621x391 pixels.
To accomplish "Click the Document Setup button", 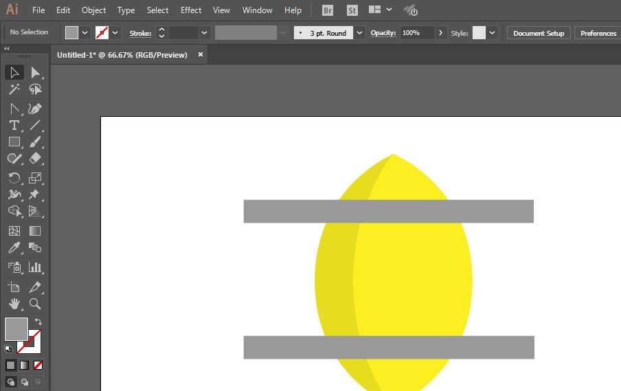I will coord(539,33).
